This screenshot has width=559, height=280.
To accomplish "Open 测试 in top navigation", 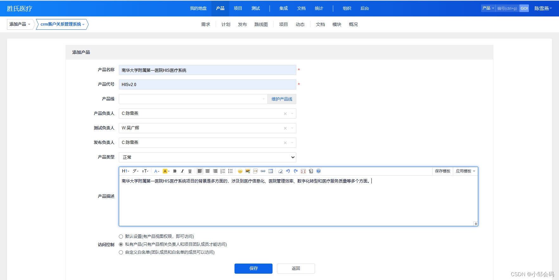I will pyautogui.click(x=256, y=8).
